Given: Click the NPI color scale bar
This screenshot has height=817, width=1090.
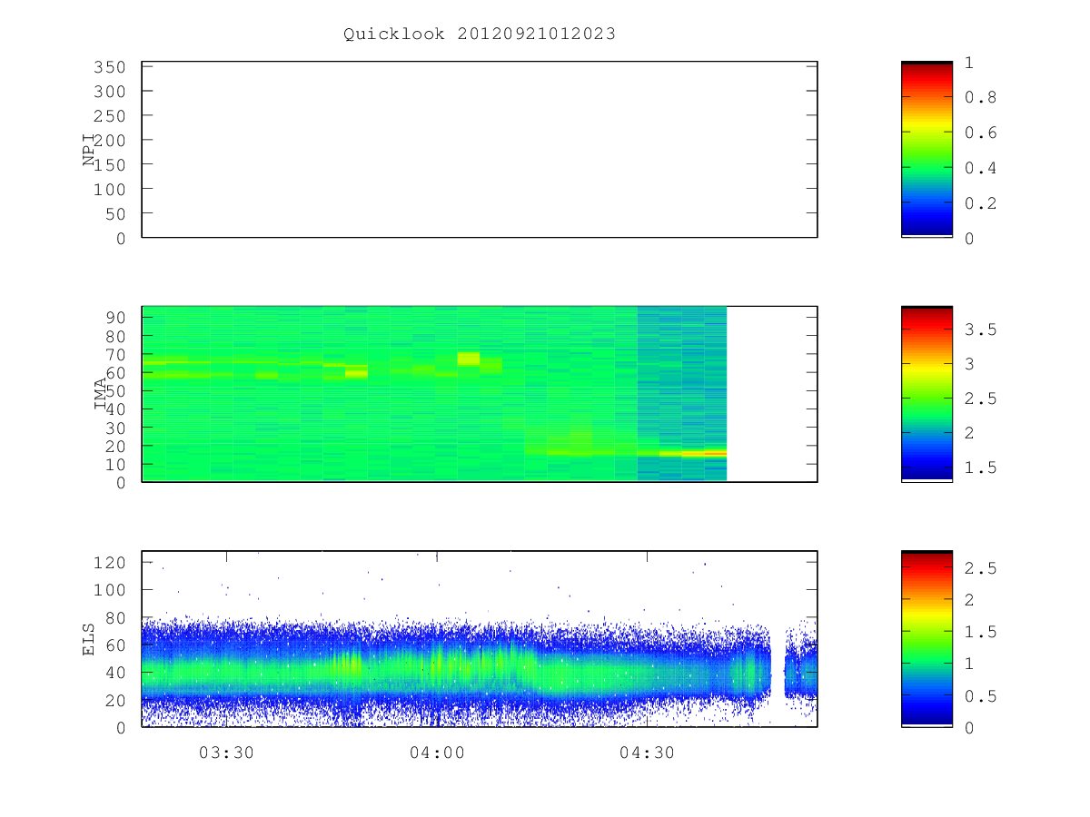Looking at the screenshot, I should point(926,149).
